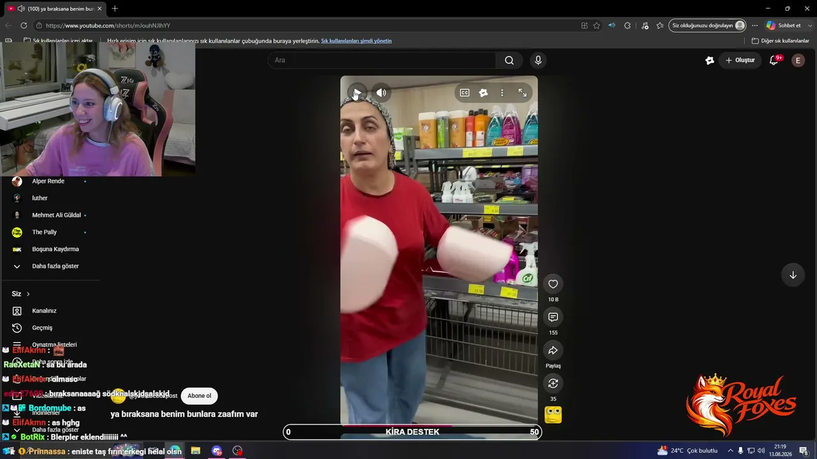Open YouTube notifications bell
Screen dimensions: 817x459
[x=774, y=61]
